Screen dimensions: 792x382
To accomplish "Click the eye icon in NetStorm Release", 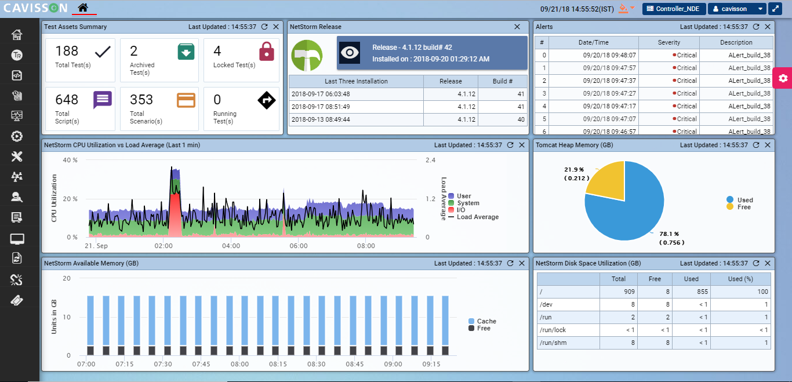I will pos(350,53).
